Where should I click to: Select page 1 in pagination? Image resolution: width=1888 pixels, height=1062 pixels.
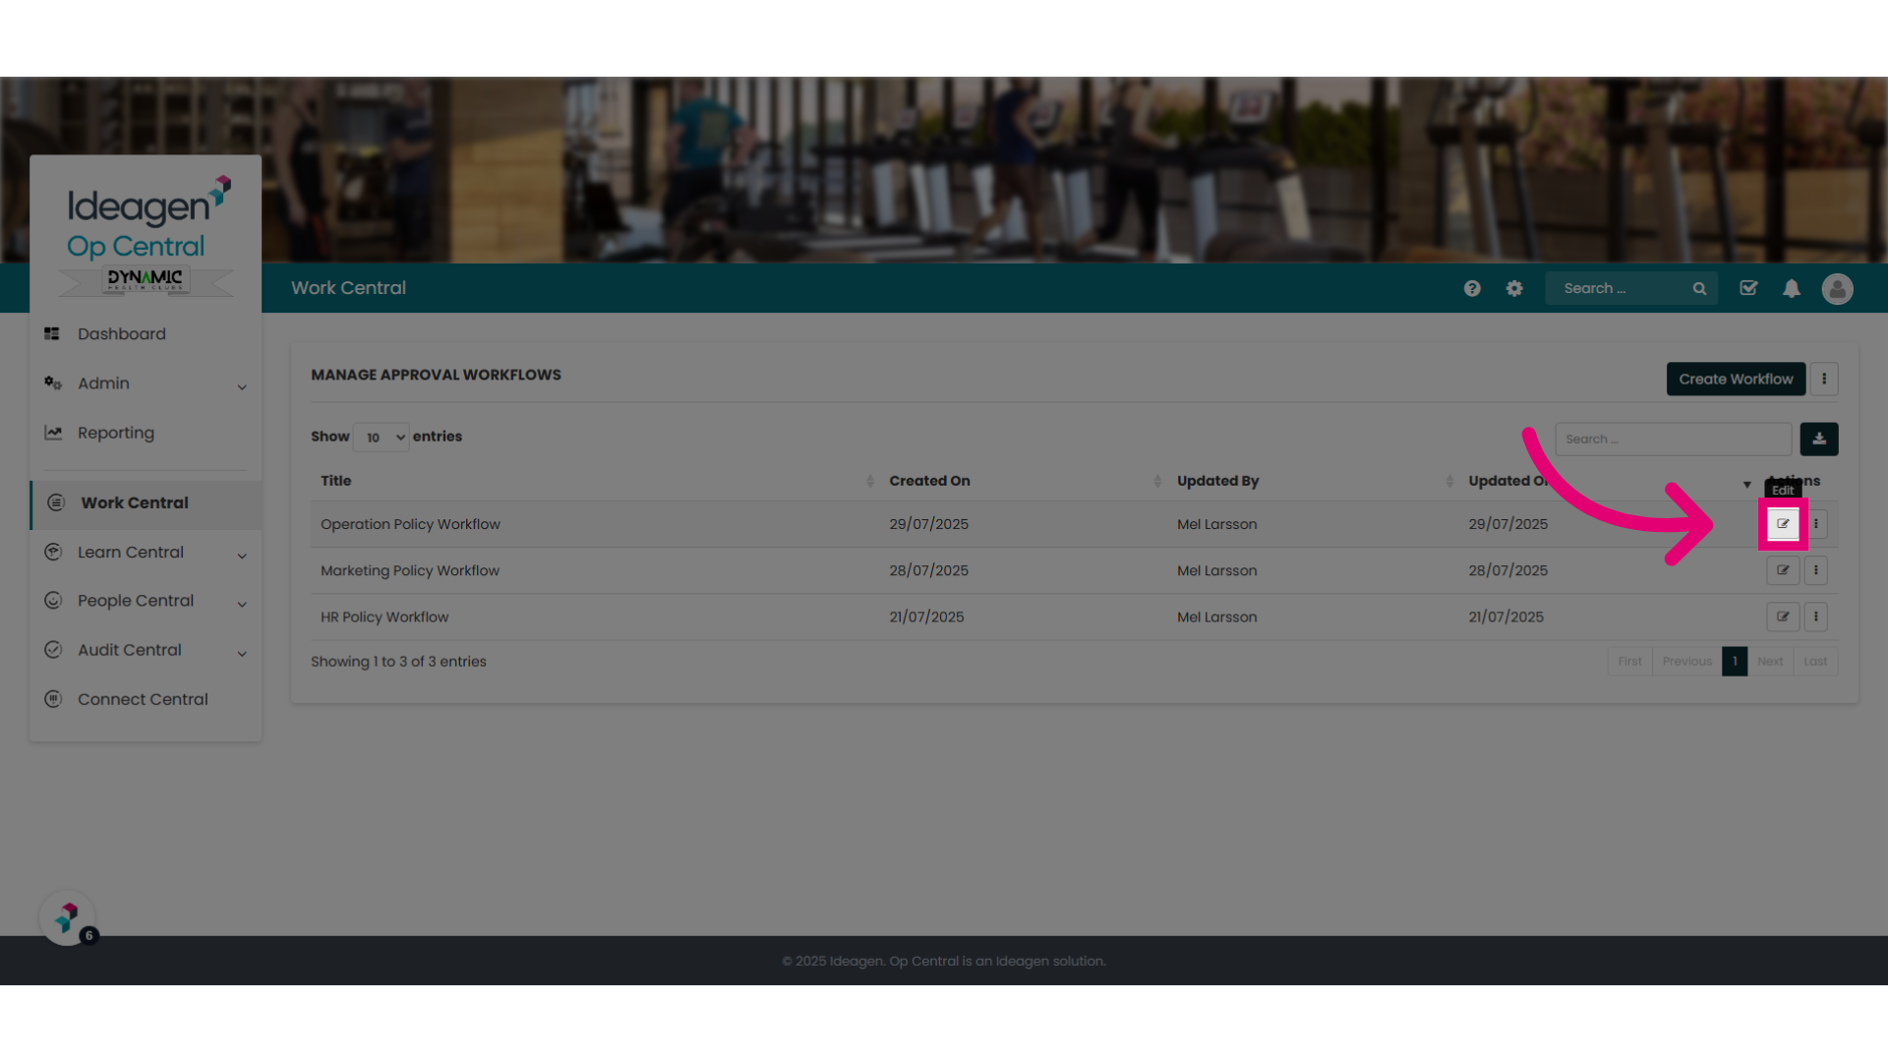click(x=1735, y=661)
